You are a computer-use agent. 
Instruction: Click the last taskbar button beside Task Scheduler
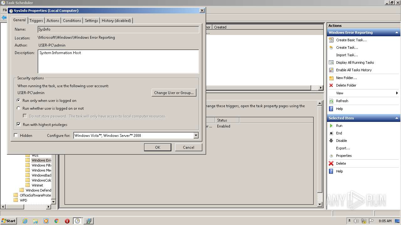click(88, 221)
